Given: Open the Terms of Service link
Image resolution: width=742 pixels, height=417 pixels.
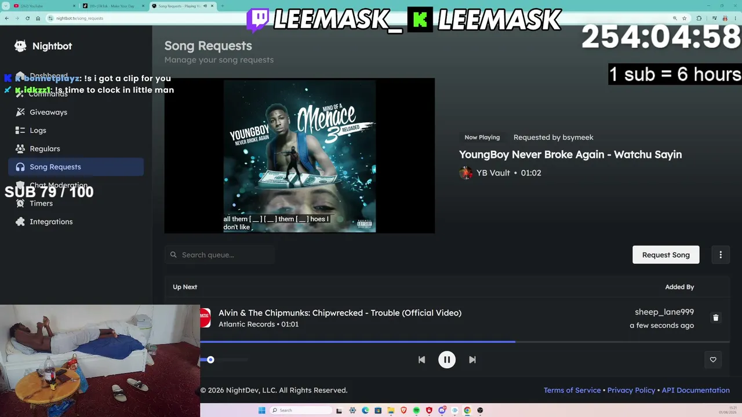Looking at the screenshot, I should 572,390.
